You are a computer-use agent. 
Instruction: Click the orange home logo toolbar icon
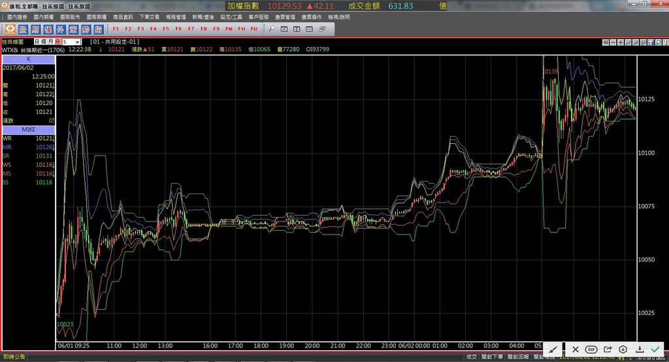point(10,29)
